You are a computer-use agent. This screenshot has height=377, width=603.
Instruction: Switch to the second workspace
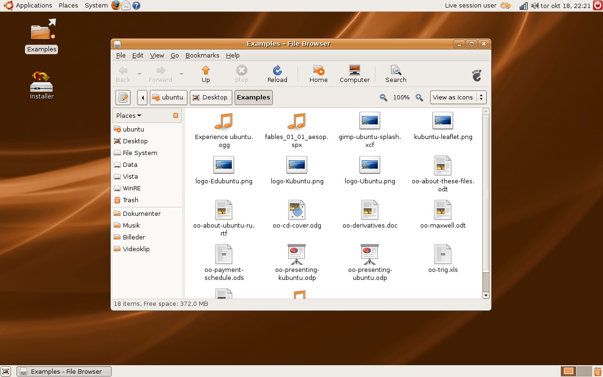tap(584, 371)
